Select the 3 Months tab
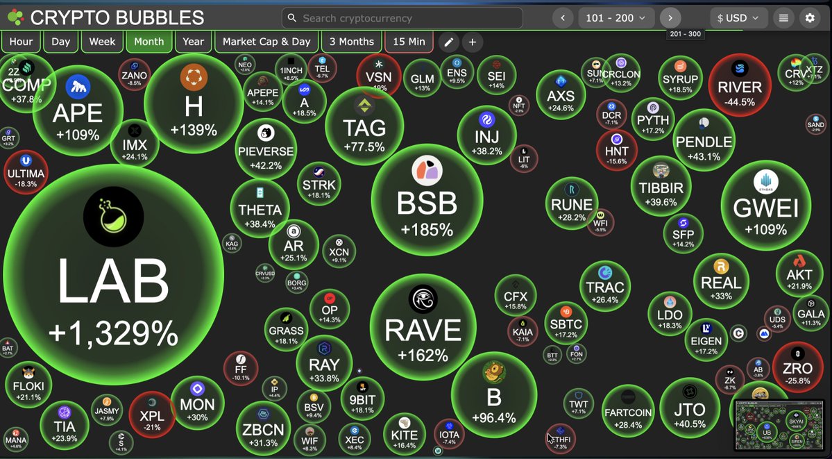The image size is (832, 459). (351, 42)
